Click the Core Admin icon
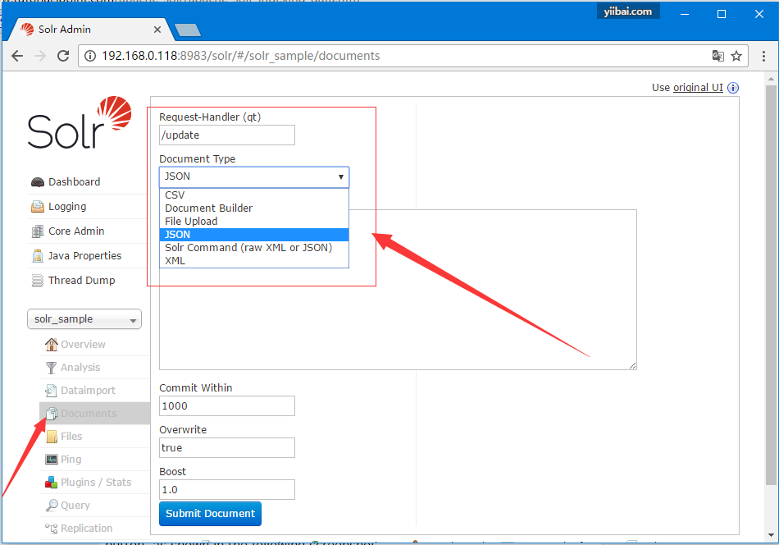This screenshot has width=779, height=545. pyautogui.click(x=38, y=231)
